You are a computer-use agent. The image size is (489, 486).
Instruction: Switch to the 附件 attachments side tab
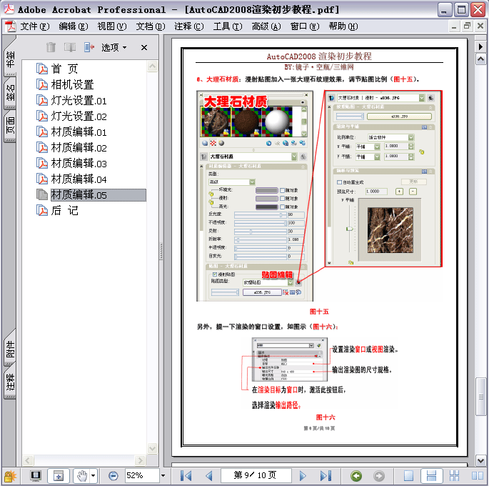pos(10,348)
